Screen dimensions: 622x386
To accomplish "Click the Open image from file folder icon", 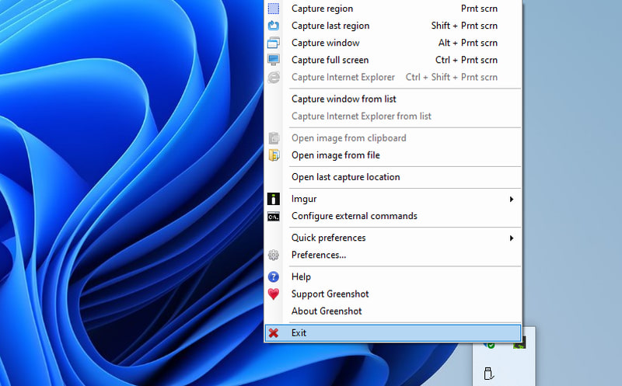I will click(x=274, y=155).
